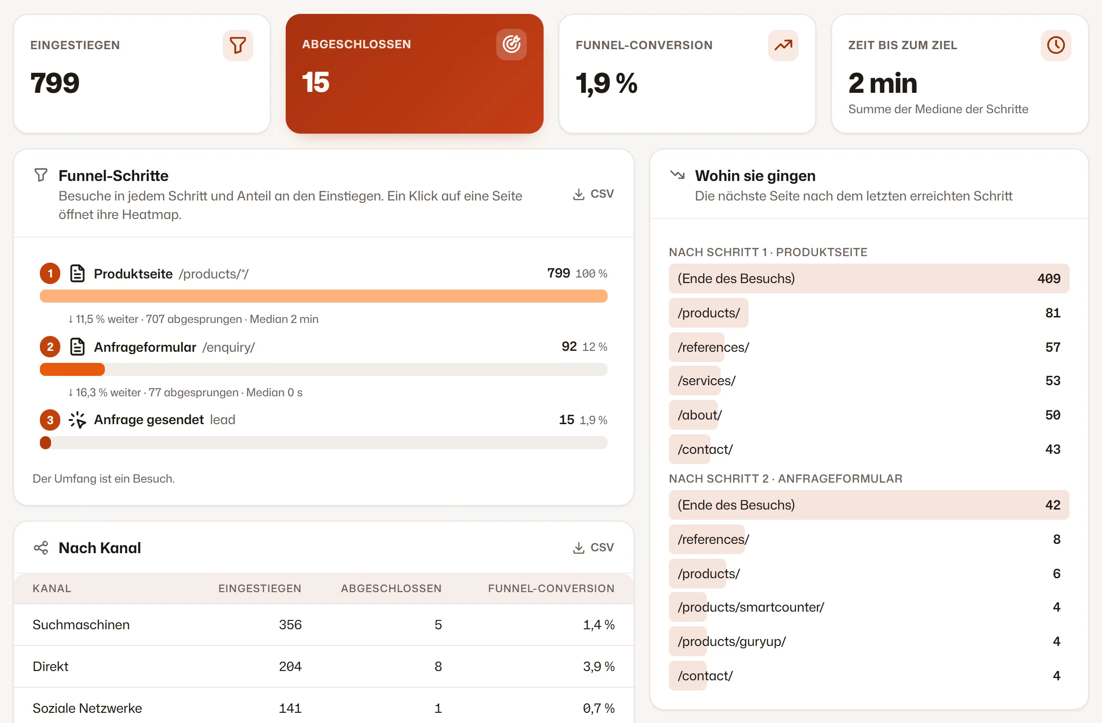Click the funnel icon on Eingestiegen card
The image size is (1102, 723).
(237, 45)
